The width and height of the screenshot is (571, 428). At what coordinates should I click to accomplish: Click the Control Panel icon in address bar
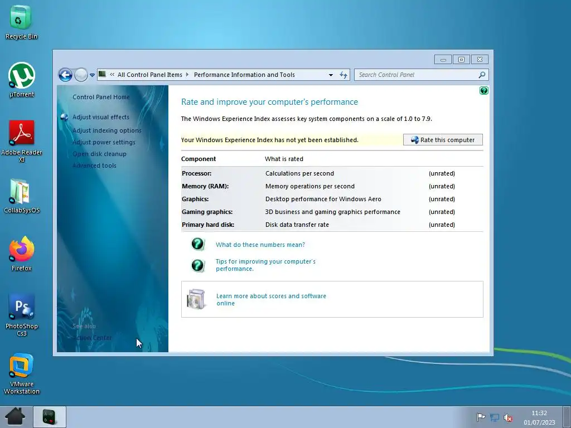click(x=103, y=74)
